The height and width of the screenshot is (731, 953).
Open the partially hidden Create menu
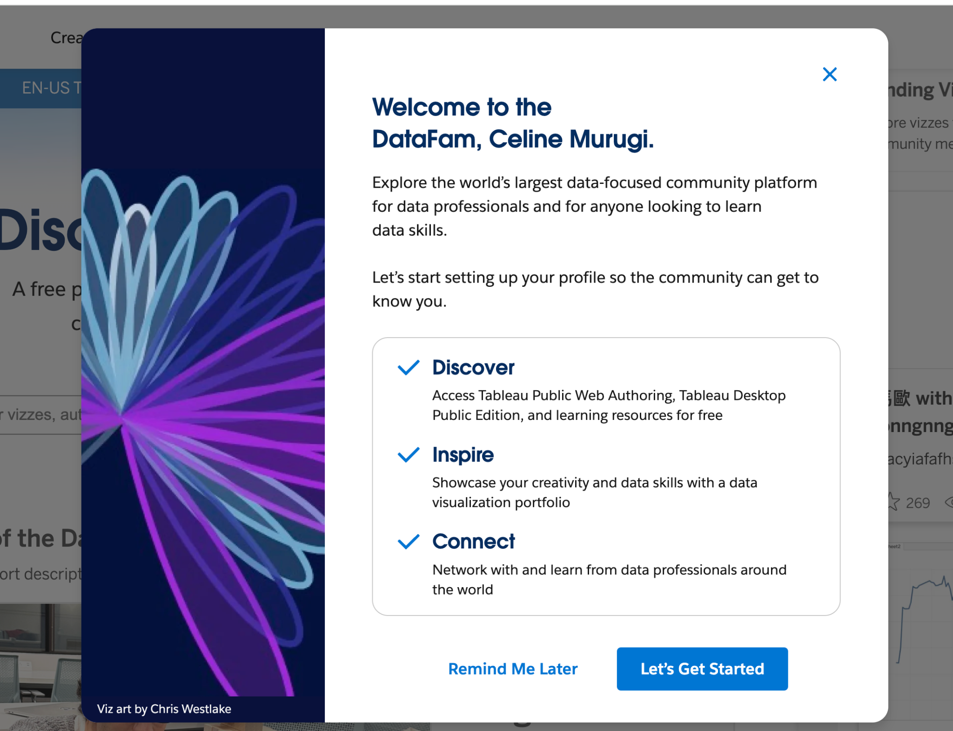point(65,38)
